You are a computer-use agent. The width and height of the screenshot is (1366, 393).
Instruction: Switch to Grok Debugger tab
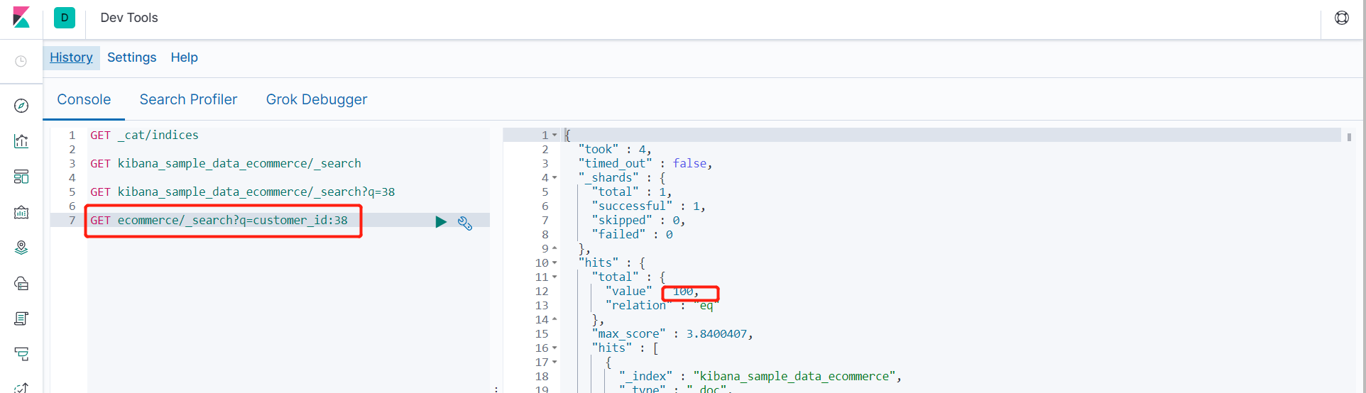pyautogui.click(x=317, y=99)
